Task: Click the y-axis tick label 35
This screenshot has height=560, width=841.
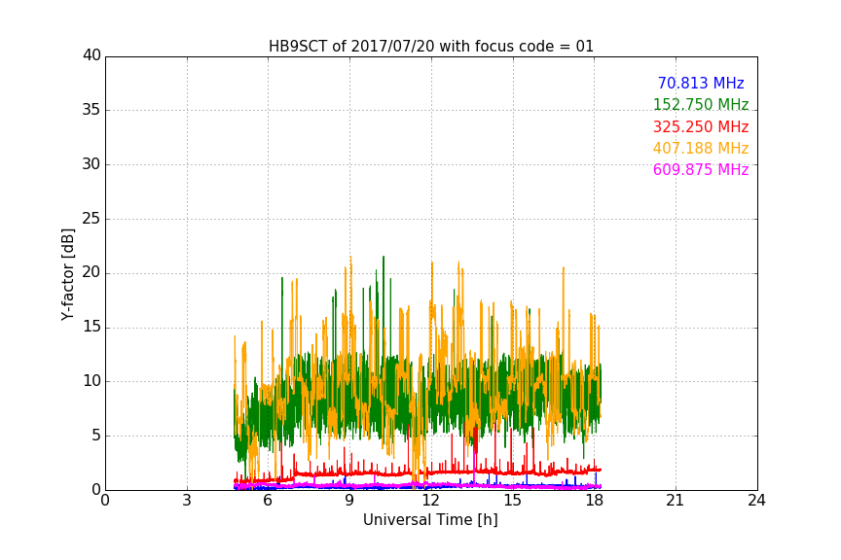Action: (91, 110)
